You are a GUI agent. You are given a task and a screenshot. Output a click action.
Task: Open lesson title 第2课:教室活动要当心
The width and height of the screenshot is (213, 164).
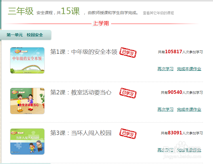click(x=81, y=92)
